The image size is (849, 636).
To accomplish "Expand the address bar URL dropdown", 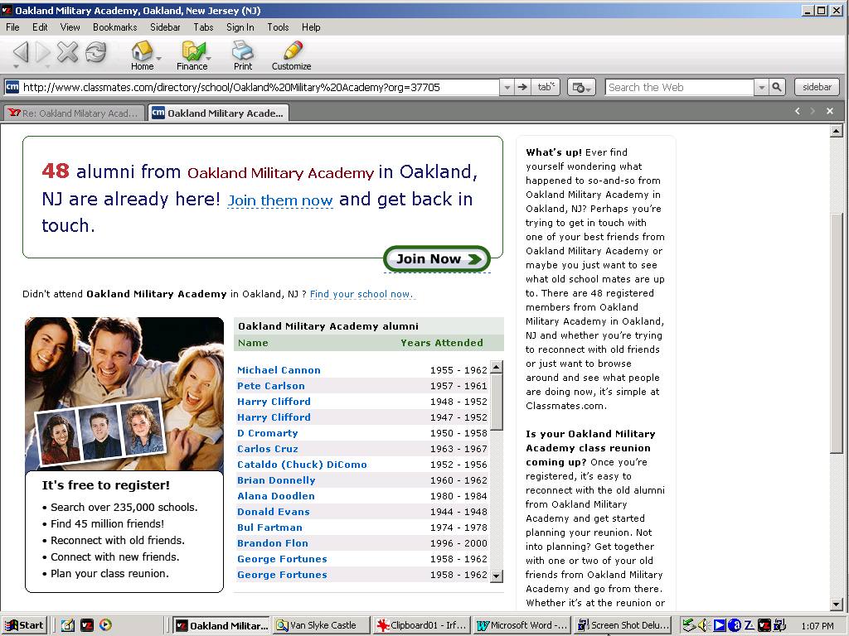I will click(x=507, y=87).
